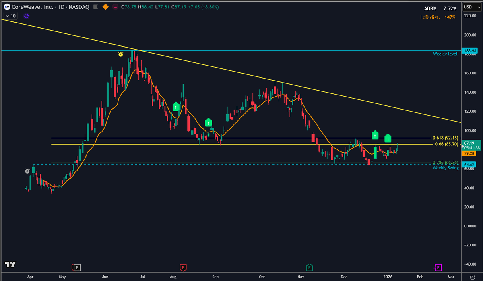Click the 0.786 (66.36) Fibonacci label
This screenshot has height=281, width=483.
coord(446,163)
